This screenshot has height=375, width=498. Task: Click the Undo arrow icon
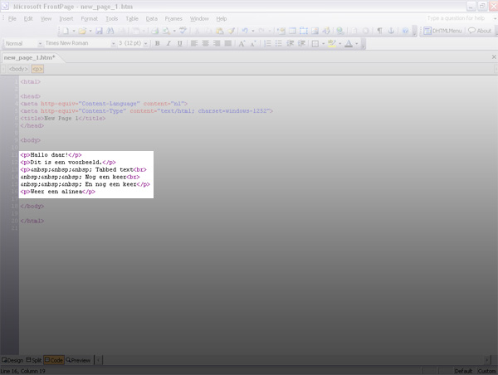(245, 31)
